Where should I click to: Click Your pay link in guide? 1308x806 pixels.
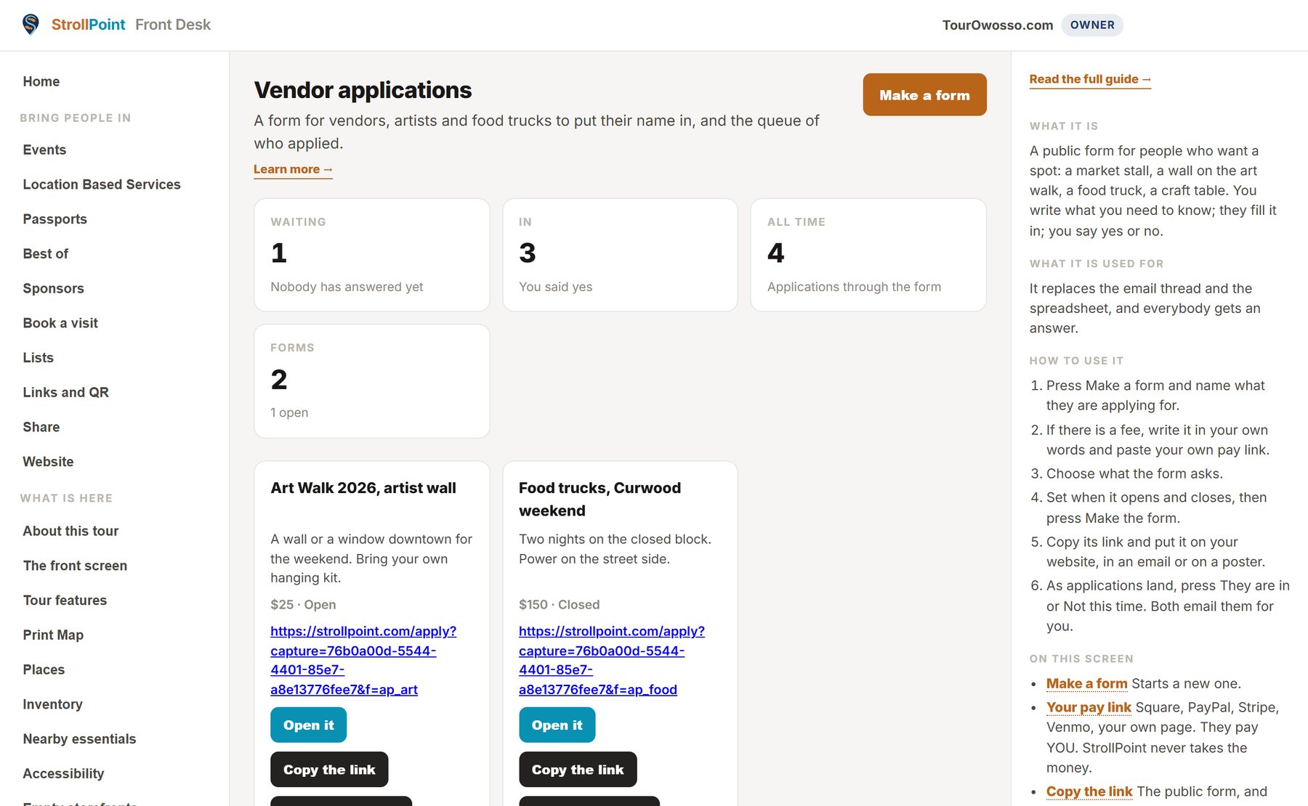pos(1089,707)
